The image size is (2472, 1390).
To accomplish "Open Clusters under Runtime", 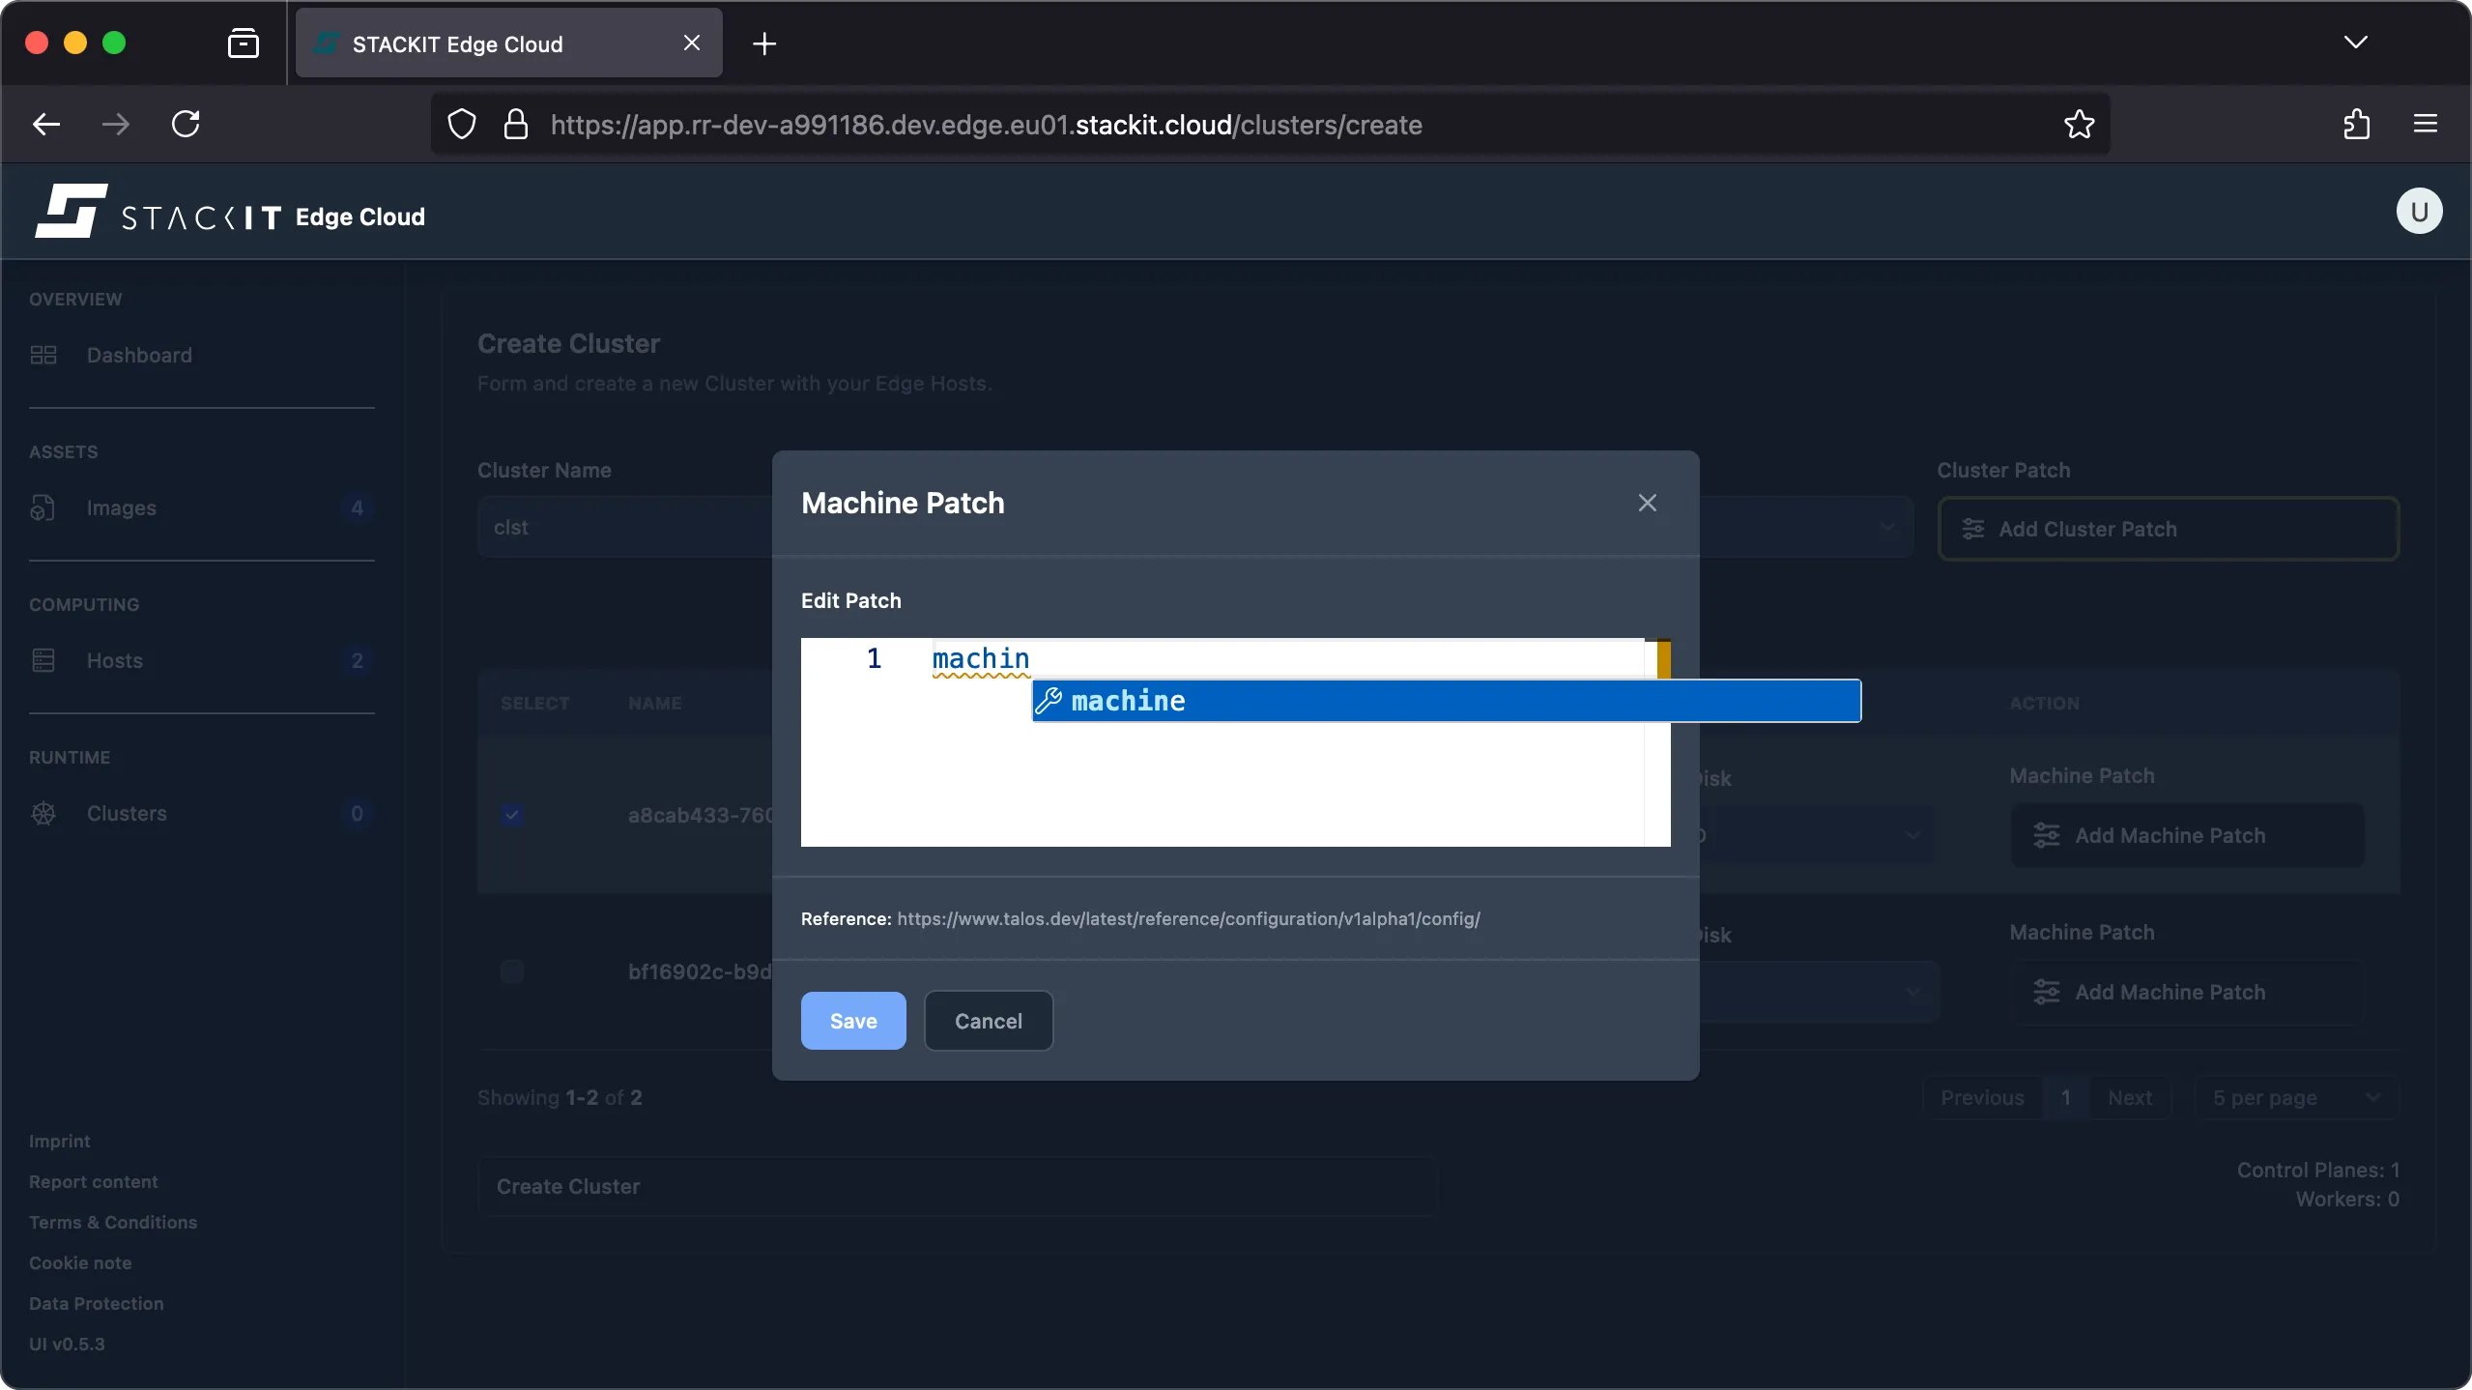I will click(127, 813).
